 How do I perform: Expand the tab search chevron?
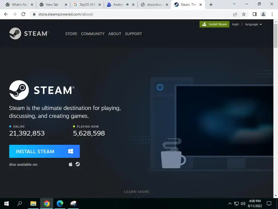[234, 4]
